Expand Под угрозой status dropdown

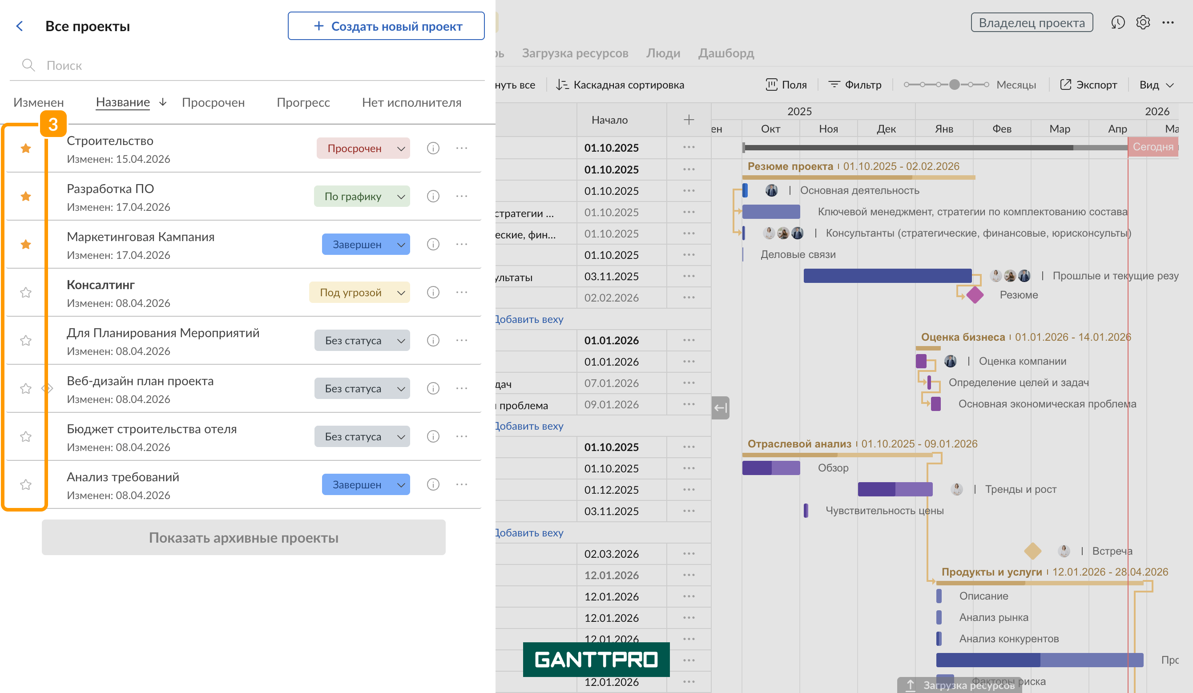[359, 292]
